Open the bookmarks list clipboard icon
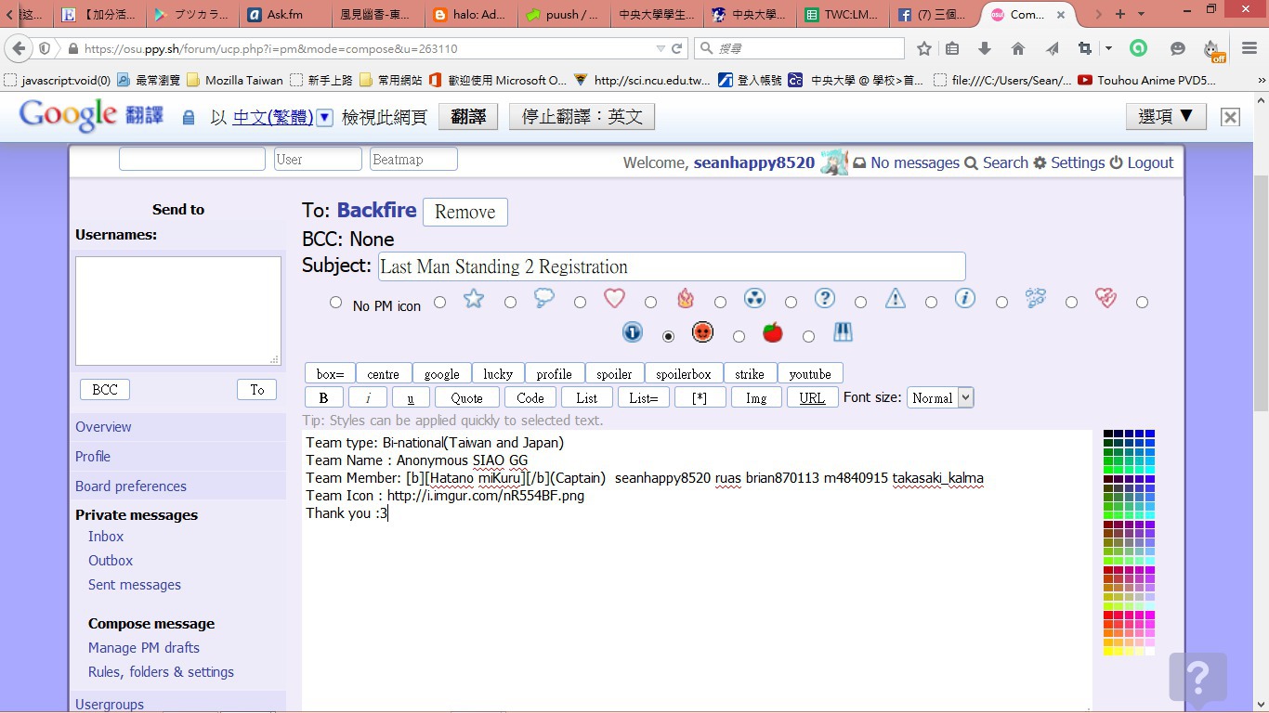1269x713 pixels. coord(952,48)
